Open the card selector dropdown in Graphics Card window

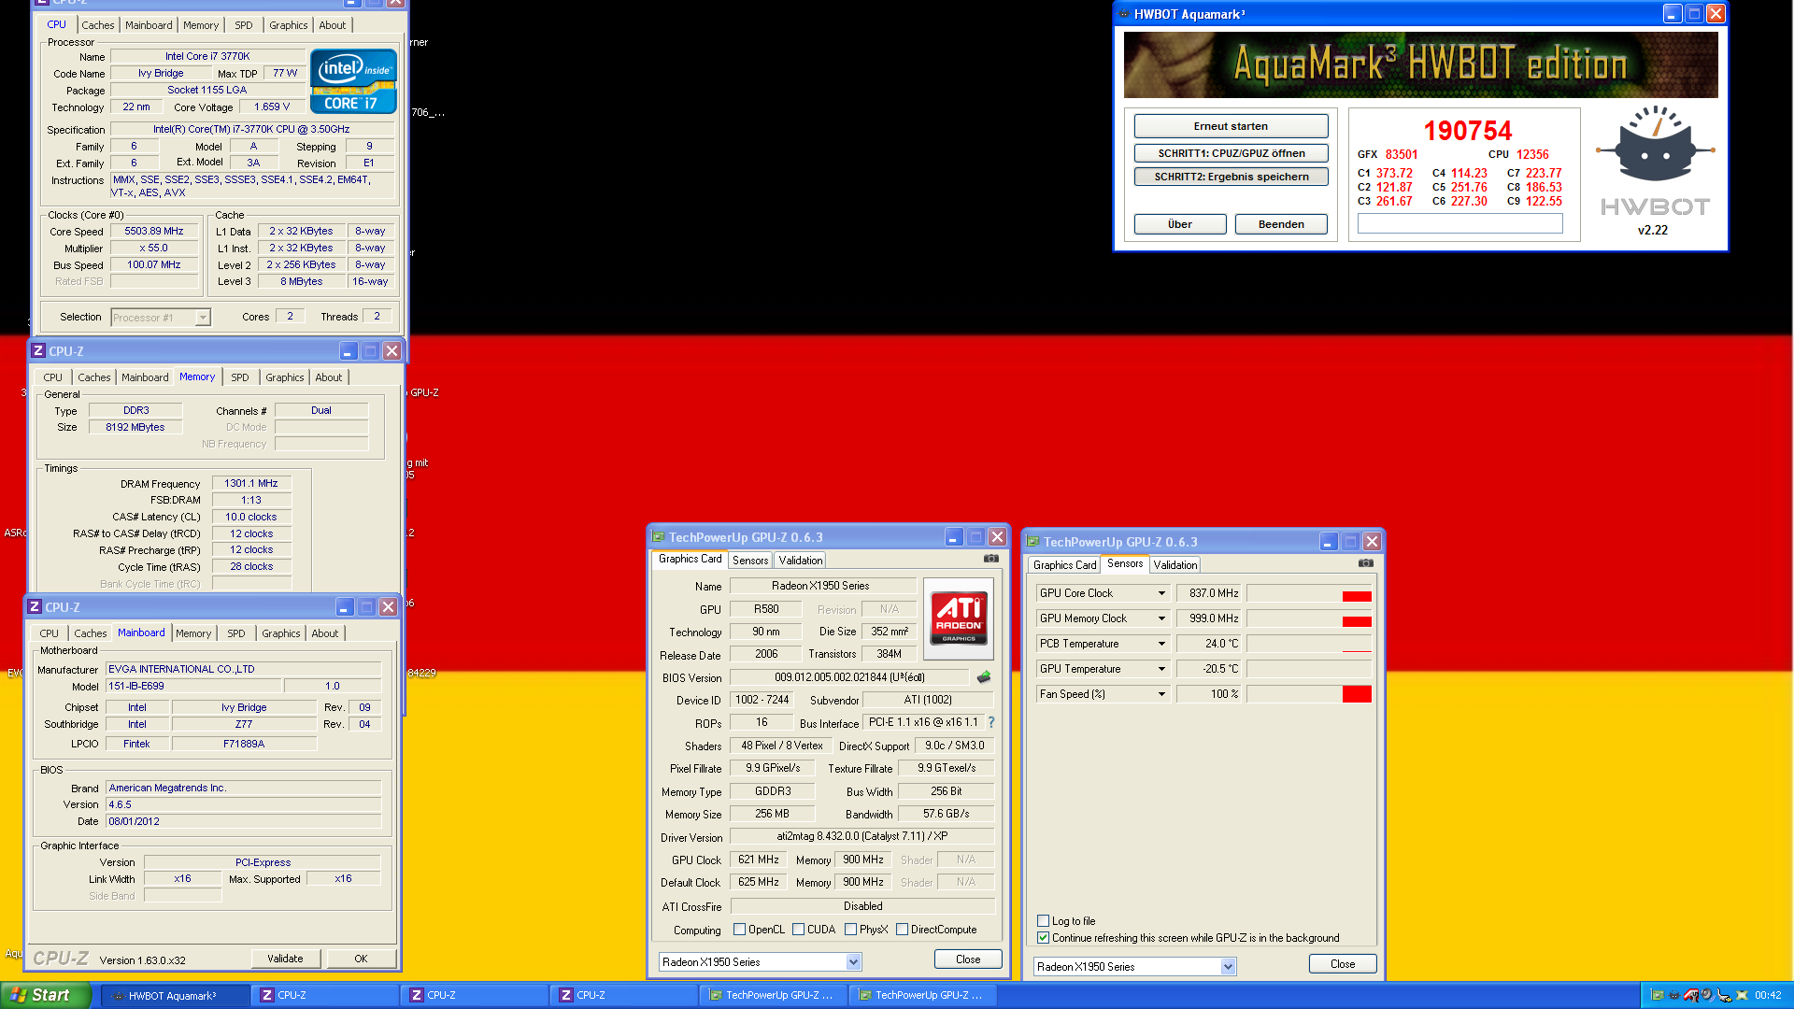click(853, 961)
